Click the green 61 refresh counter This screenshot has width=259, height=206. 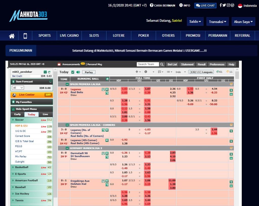[220, 72]
